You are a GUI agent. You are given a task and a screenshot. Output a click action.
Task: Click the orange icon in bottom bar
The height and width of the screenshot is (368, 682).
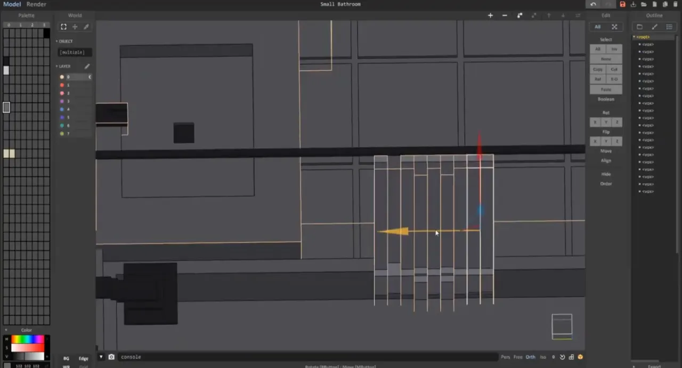[580, 357]
